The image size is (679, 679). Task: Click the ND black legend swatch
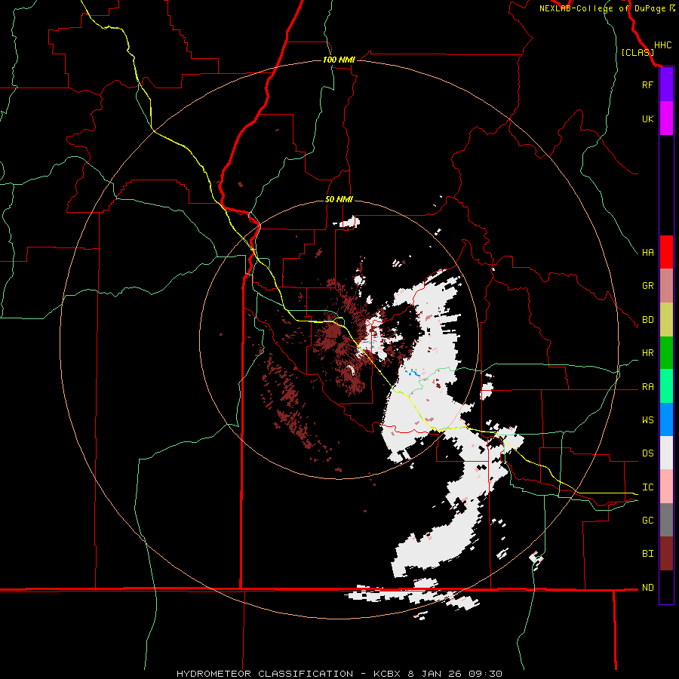pyautogui.click(x=666, y=587)
